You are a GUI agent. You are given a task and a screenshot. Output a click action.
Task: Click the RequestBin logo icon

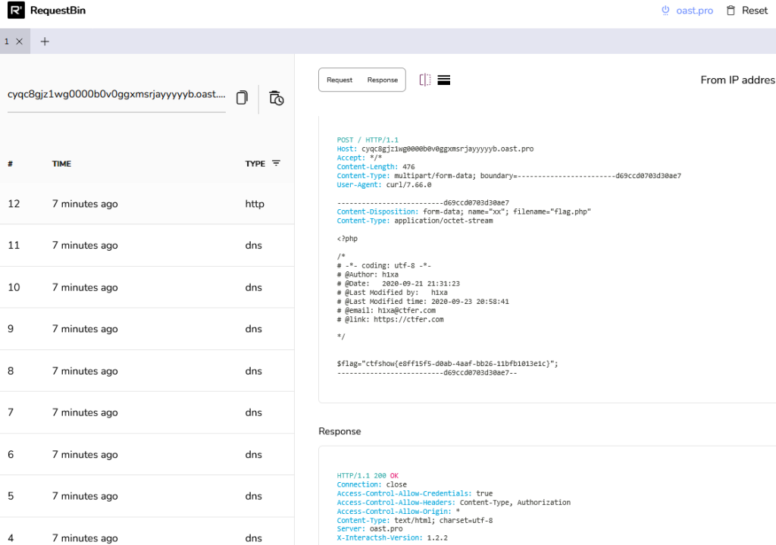[16, 11]
